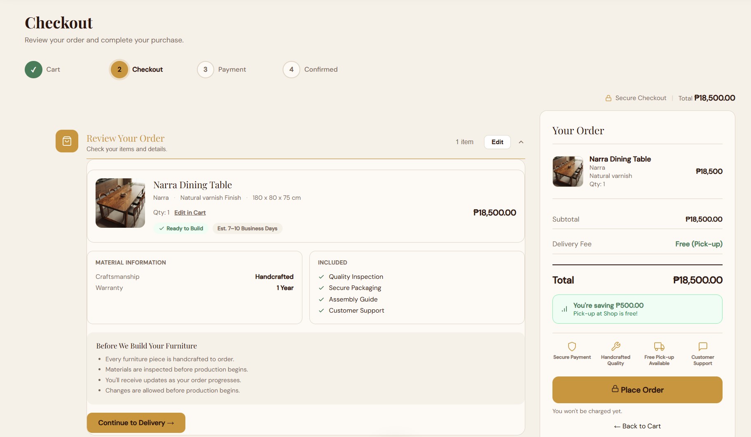The image size is (751, 437).
Task: Click the 'Free (Pick-up)' delivery fee value
Action: coord(699,244)
